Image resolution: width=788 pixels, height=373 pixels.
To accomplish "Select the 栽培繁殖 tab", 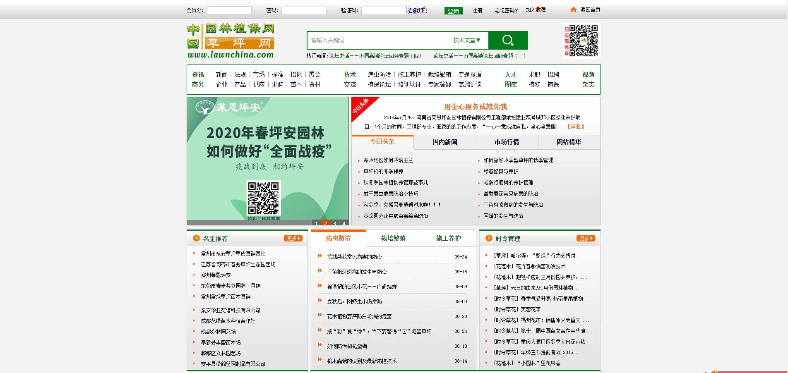I will point(393,238).
